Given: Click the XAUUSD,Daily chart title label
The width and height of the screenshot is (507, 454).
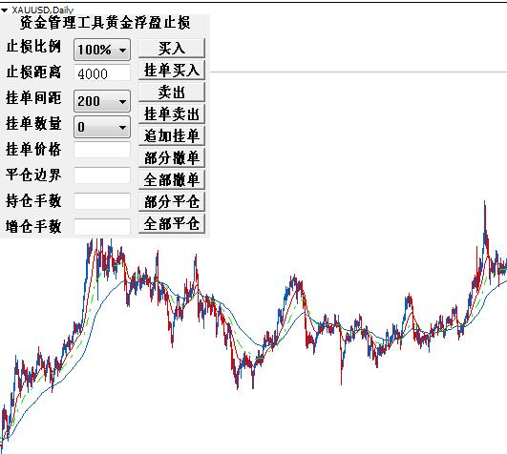Looking at the screenshot, I should [x=43, y=10].
